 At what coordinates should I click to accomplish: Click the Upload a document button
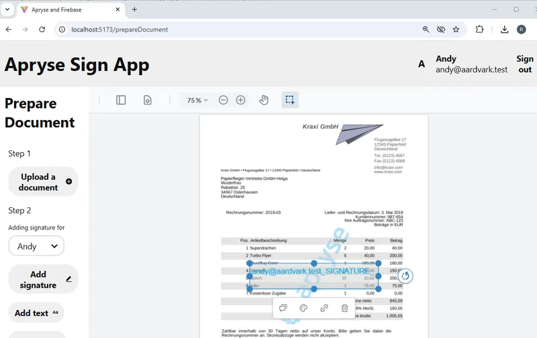[43, 182]
